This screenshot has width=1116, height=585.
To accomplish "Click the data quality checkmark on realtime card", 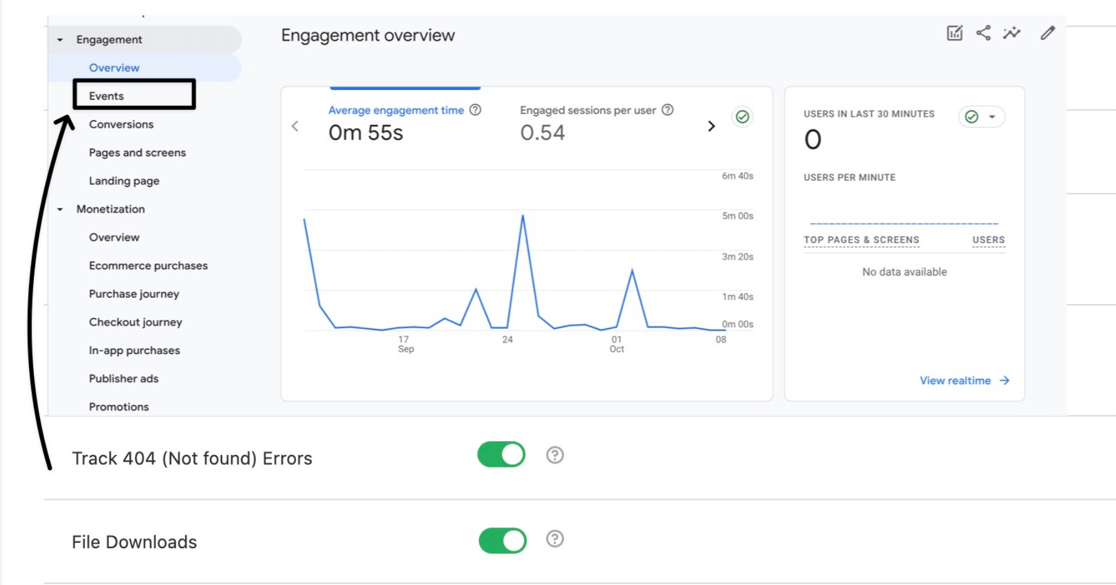I will [971, 116].
